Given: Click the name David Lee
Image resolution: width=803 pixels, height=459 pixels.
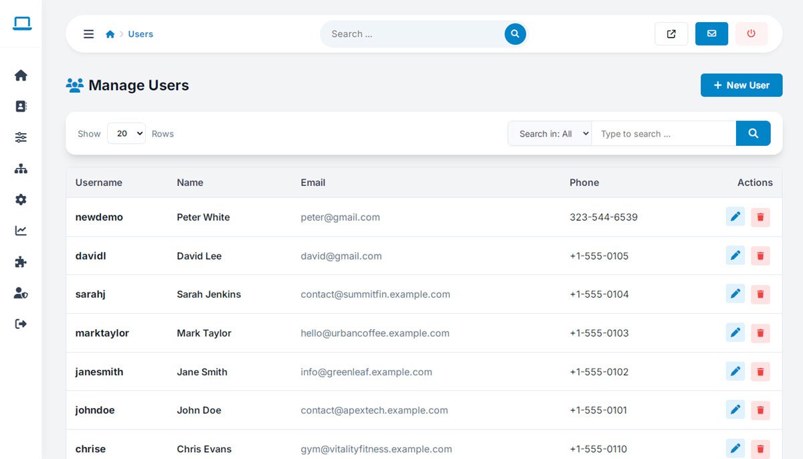Looking at the screenshot, I should (x=199, y=256).
